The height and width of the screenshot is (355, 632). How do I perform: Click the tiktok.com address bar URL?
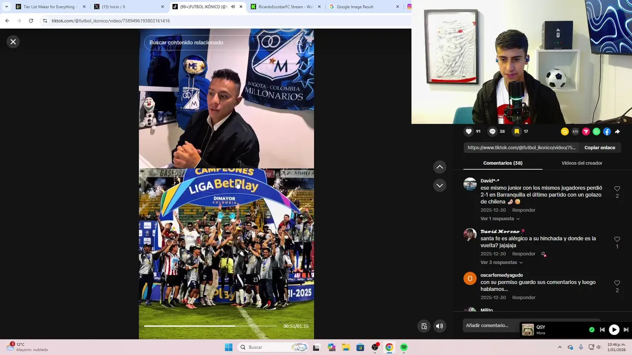111,21
